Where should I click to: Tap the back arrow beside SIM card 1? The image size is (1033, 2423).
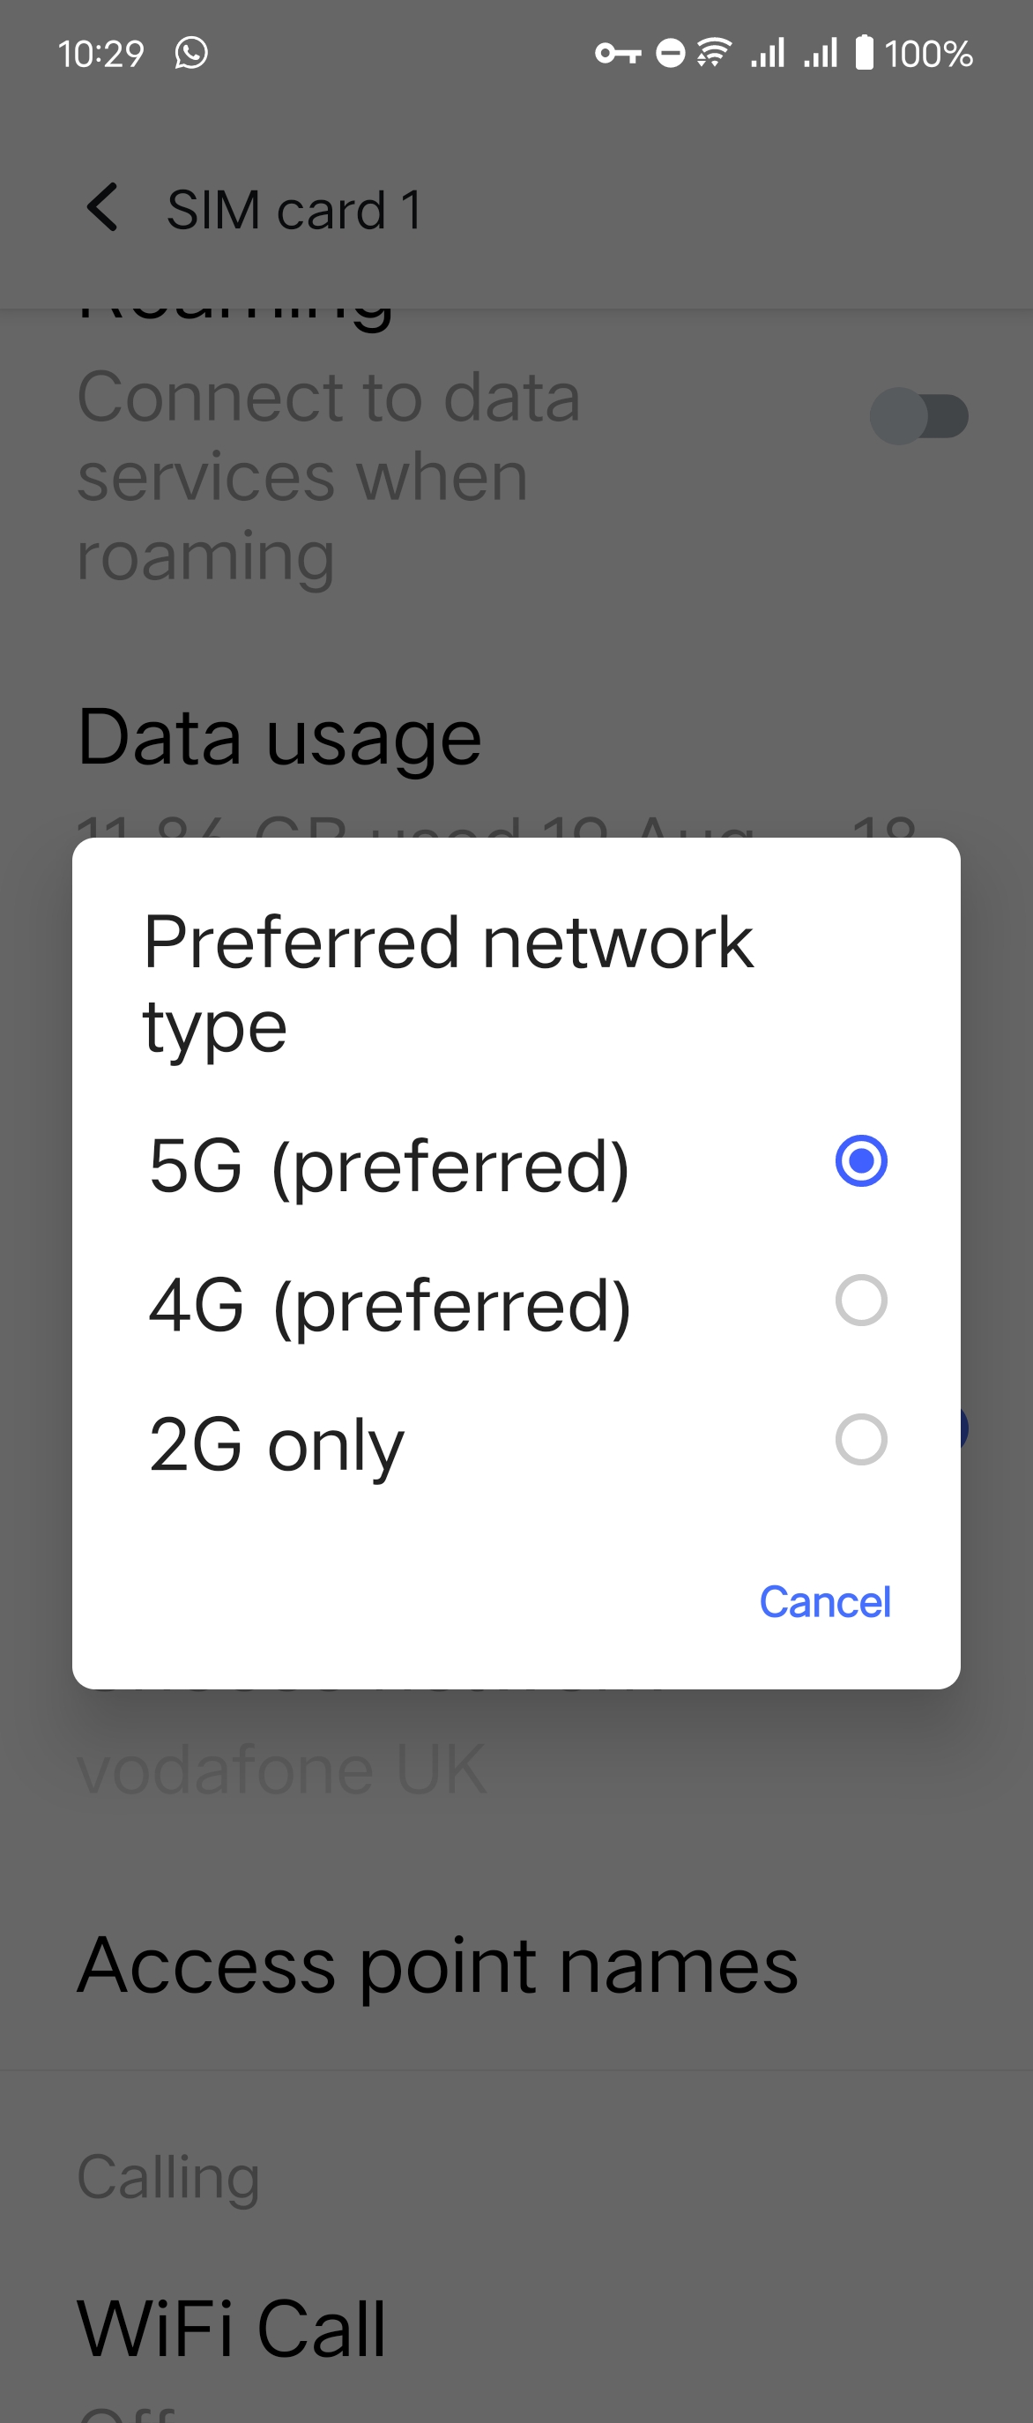point(101,207)
